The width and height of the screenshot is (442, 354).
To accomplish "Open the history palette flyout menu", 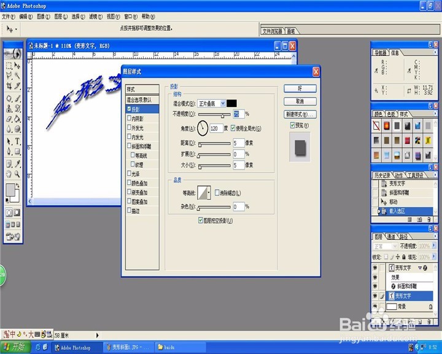I will tap(435, 175).
